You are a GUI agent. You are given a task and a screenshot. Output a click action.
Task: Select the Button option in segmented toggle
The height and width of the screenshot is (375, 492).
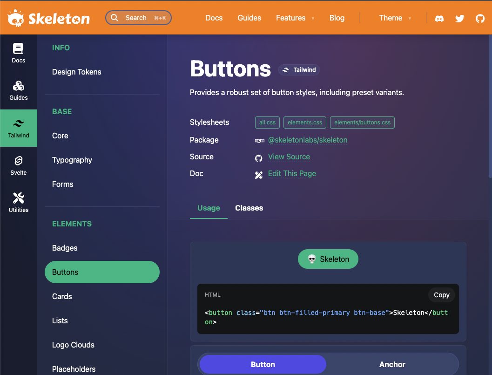tap(263, 364)
